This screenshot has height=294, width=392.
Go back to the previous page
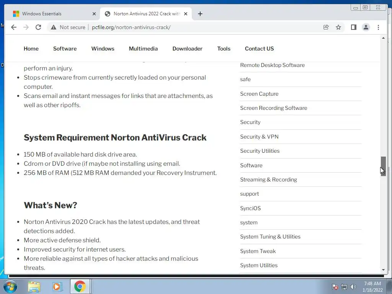click(x=14, y=27)
